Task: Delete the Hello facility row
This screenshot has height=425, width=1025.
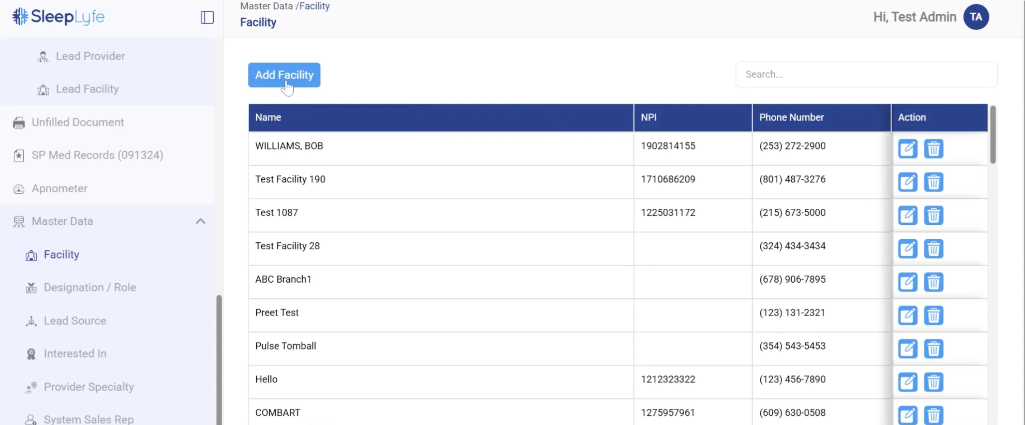Action: tap(933, 382)
